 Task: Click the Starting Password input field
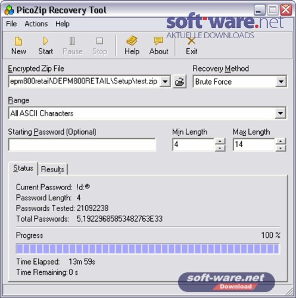[82, 145]
